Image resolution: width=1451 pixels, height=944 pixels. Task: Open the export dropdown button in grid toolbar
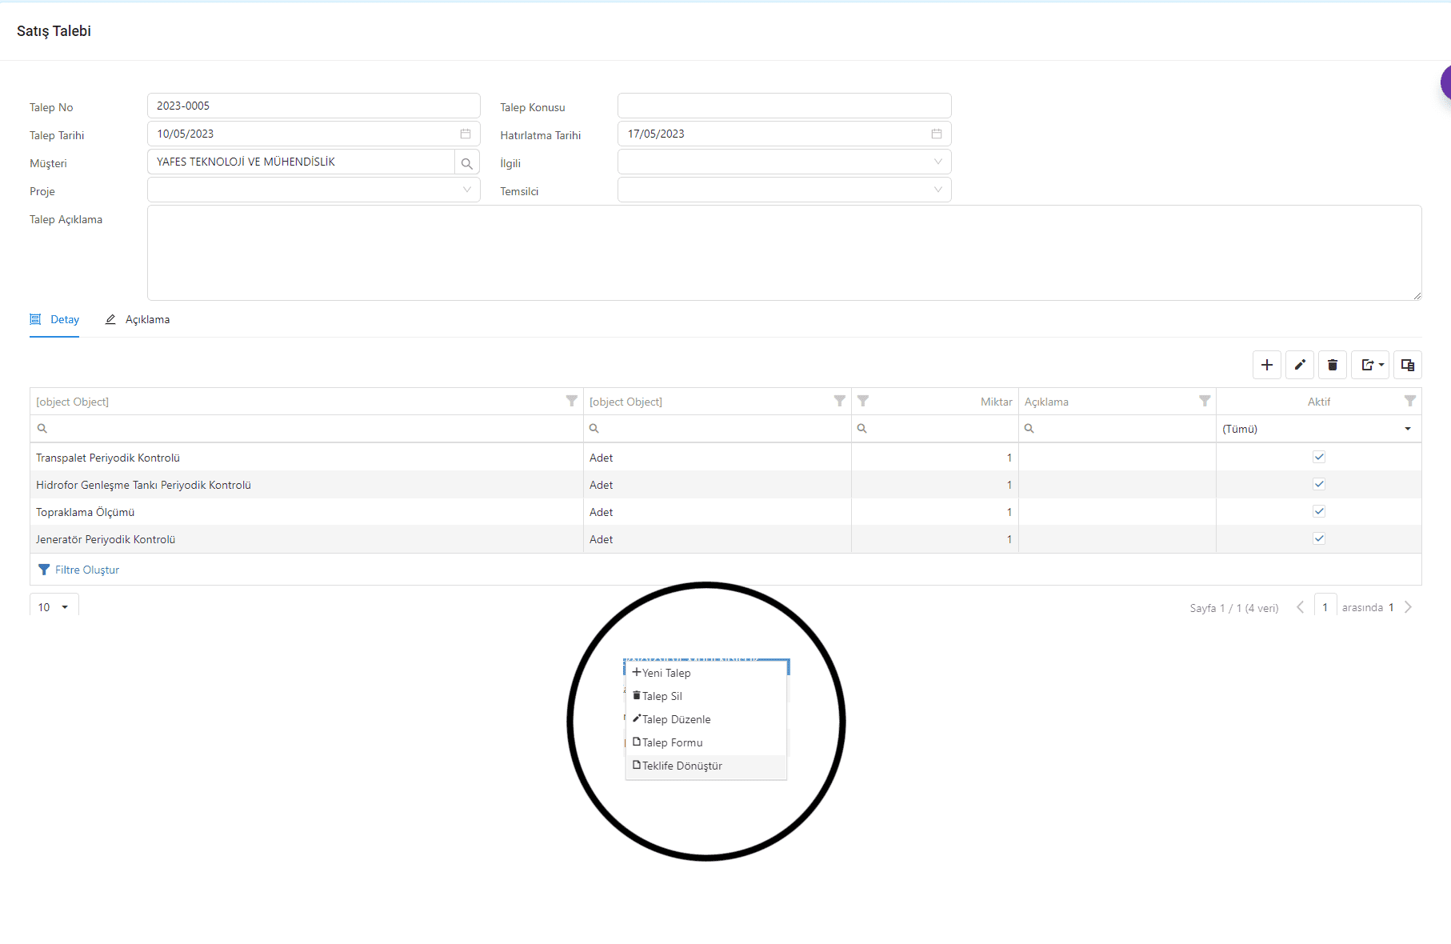tap(1370, 365)
